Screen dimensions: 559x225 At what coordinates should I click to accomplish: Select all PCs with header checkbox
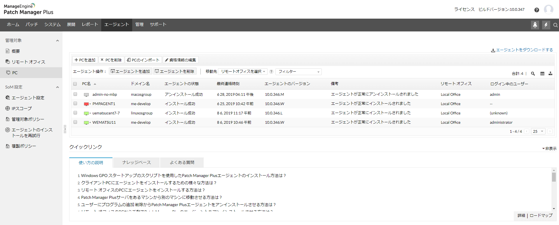click(75, 84)
